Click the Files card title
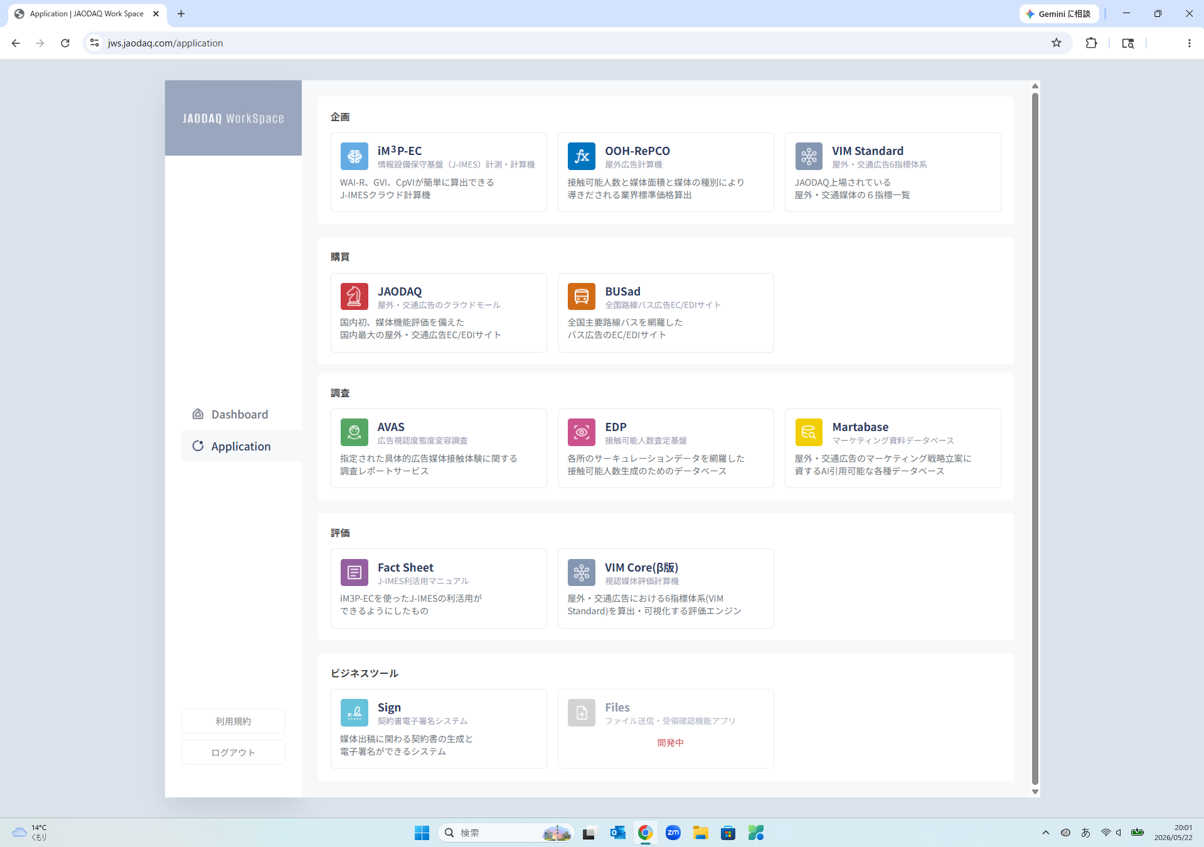This screenshot has width=1204, height=847. pyautogui.click(x=617, y=707)
